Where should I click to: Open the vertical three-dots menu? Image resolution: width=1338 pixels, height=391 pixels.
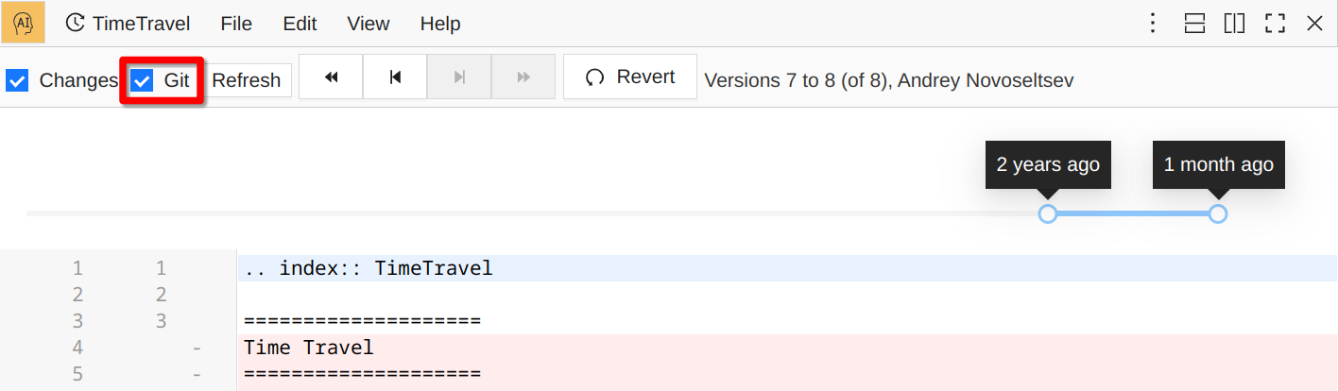click(x=1153, y=24)
